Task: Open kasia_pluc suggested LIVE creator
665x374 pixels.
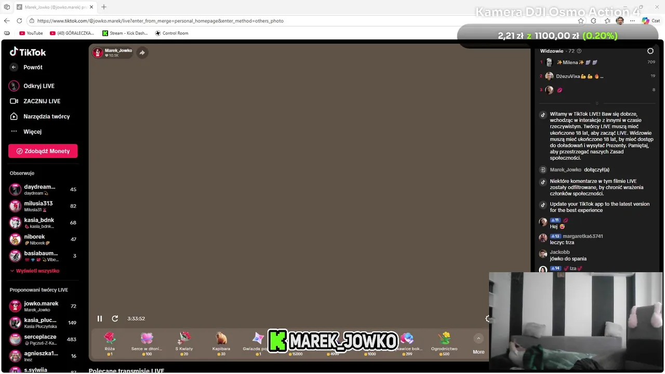Action: pyautogui.click(x=43, y=323)
